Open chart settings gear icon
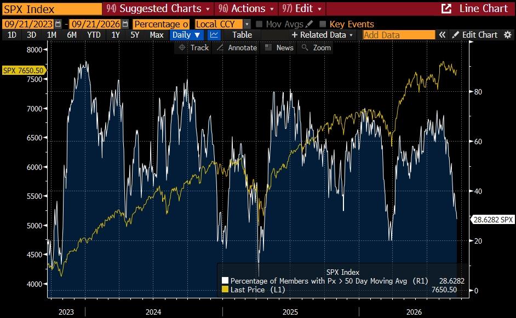Viewport: 516px width, 318px height. tap(508, 35)
